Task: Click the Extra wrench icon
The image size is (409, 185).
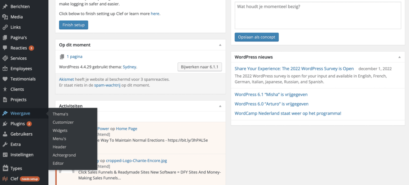Action: pyautogui.click(x=5, y=144)
